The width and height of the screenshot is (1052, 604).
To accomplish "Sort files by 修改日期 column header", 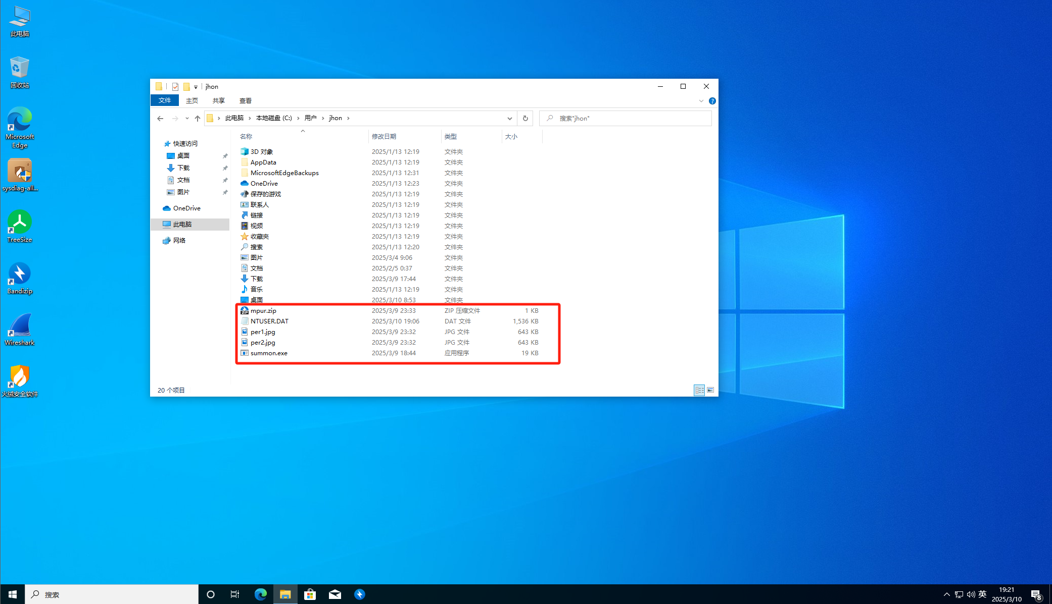I will tap(384, 136).
